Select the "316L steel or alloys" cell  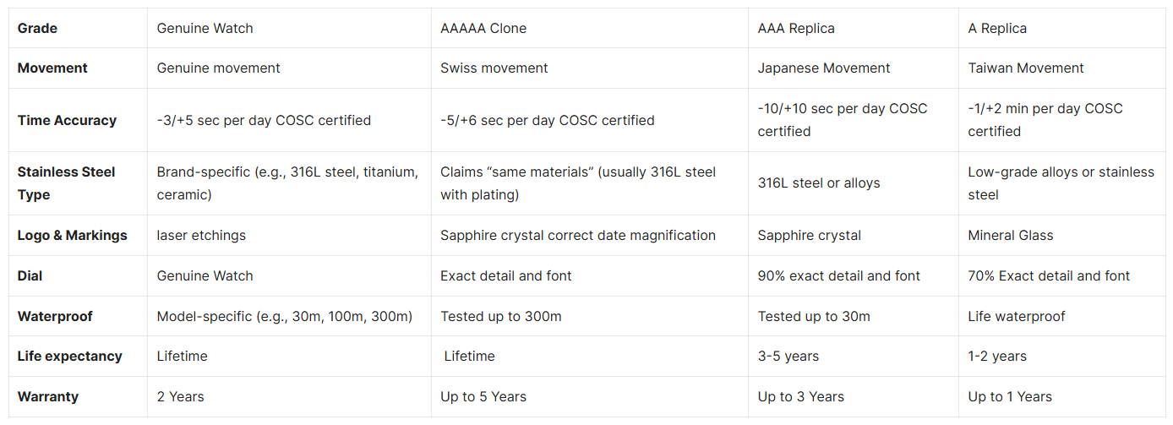click(819, 183)
